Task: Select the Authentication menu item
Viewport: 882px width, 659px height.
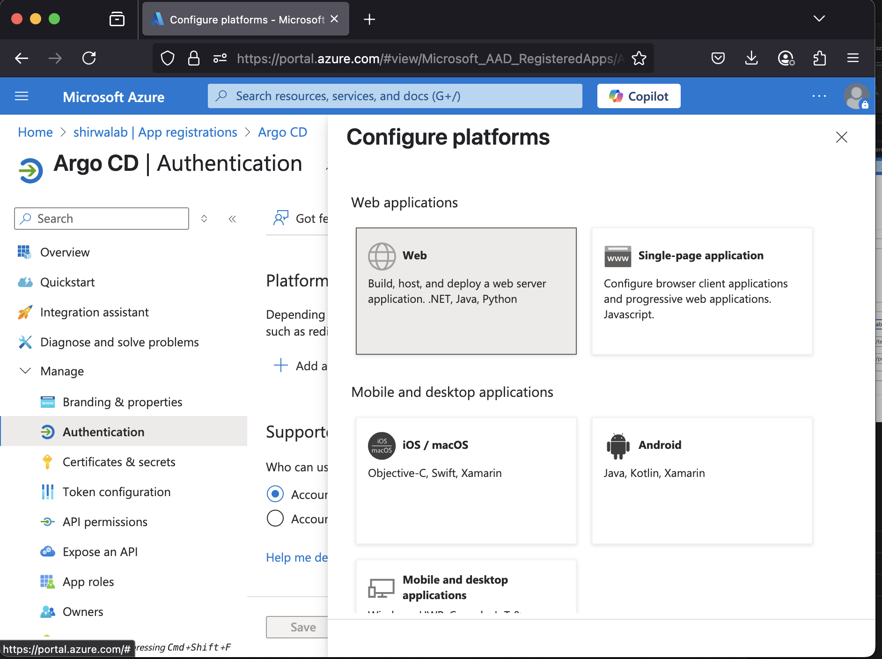Action: (124, 431)
